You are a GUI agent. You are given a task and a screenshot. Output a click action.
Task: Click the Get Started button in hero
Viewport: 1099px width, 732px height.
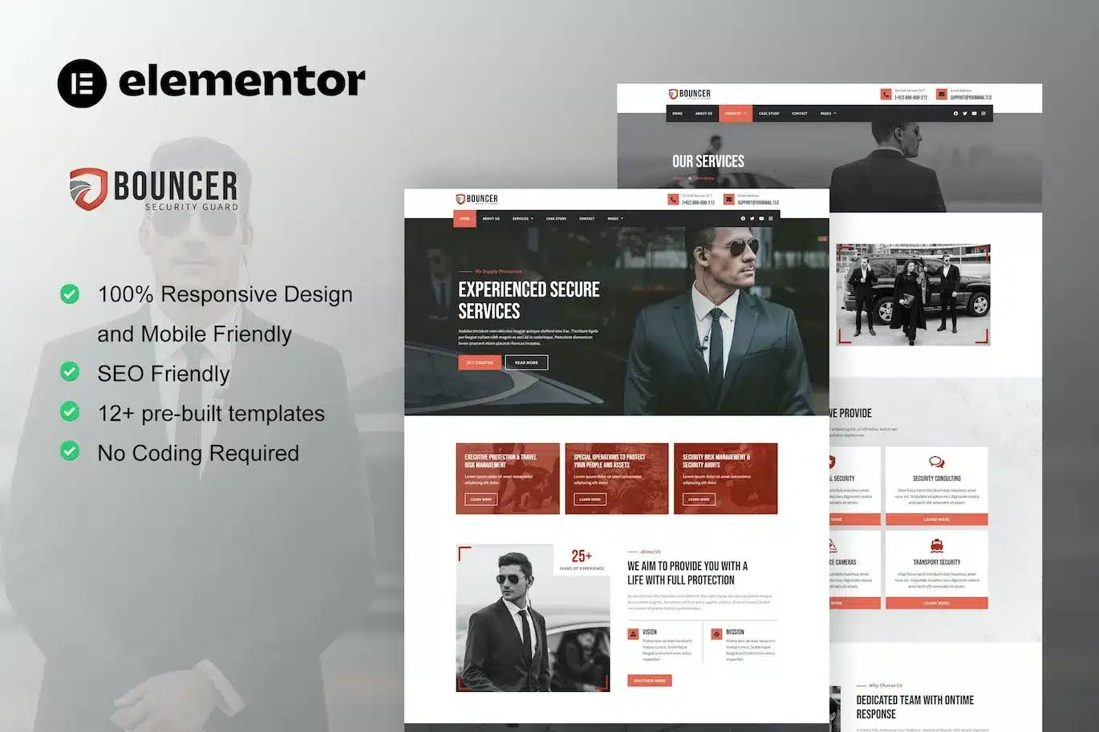(480, 362)
